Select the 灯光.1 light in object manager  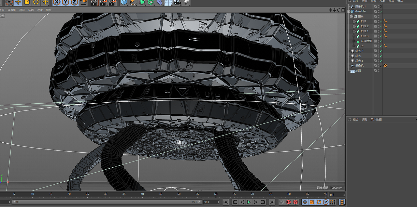point(359,61)
